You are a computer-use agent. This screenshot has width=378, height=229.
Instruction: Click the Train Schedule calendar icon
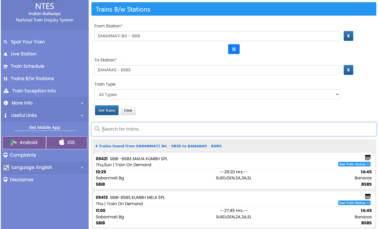coord(5,67)
